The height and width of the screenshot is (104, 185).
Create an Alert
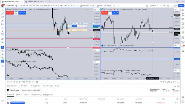pyautogui.click(x=99, y=6)
